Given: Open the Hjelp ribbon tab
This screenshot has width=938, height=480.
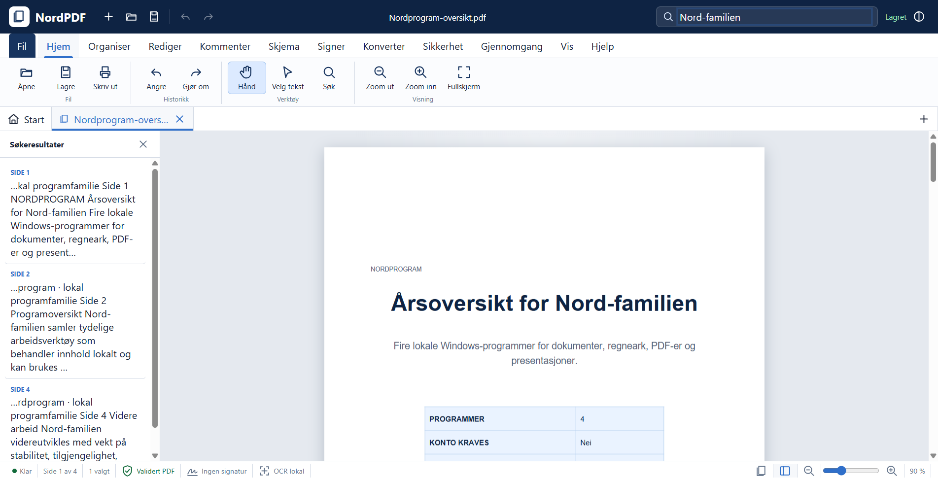Looking at the screenshot, I should 602,46.
